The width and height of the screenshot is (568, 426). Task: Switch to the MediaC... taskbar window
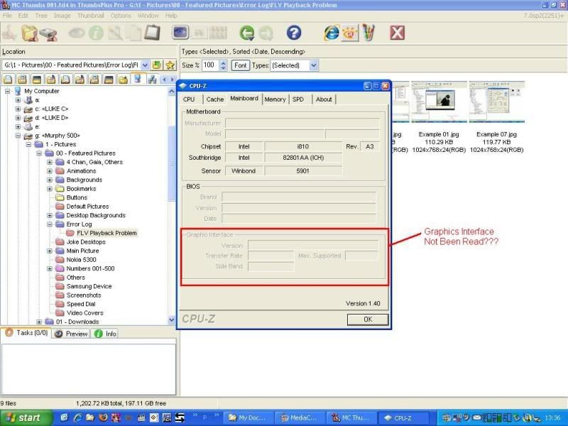point(299,417)
